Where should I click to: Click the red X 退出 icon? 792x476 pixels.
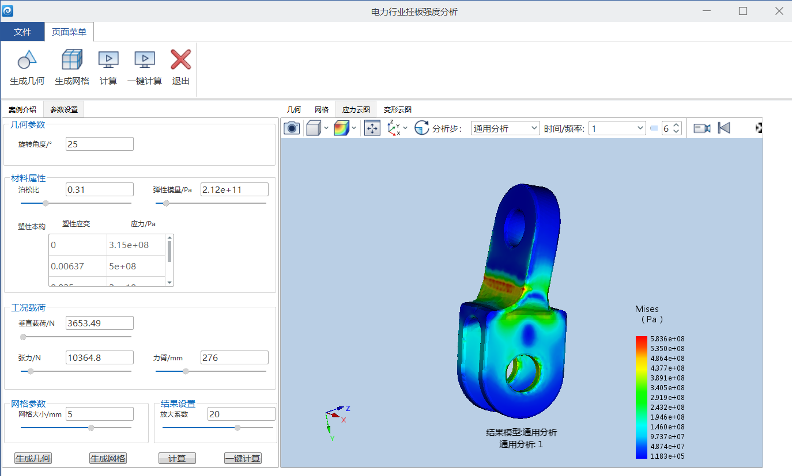coord(181,59)
